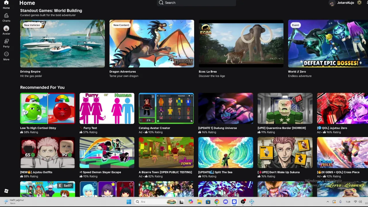Open Task View on the taskbar
Image resolution: width=368 pixels, height=207 pixels.
pos(181,202)
